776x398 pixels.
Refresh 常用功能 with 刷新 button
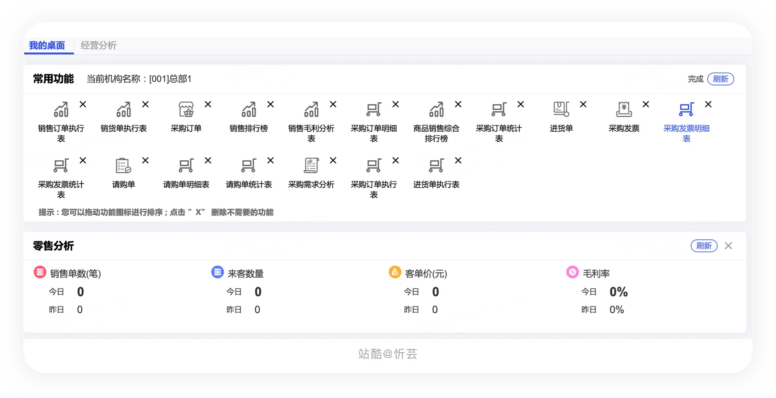pos(721,79)
